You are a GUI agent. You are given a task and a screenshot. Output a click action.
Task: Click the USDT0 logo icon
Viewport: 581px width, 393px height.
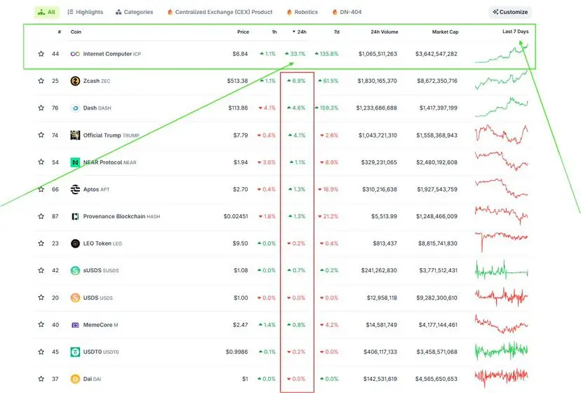tap(75, 352)
